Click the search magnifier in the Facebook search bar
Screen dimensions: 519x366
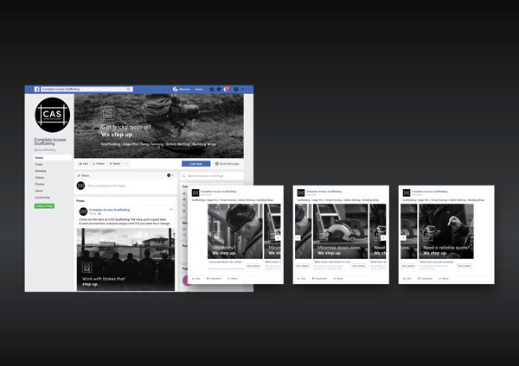[128, 89]
